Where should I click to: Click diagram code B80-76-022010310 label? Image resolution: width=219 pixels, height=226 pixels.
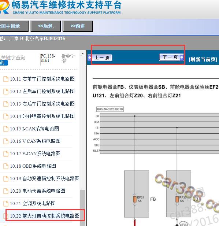click(110, 109)
